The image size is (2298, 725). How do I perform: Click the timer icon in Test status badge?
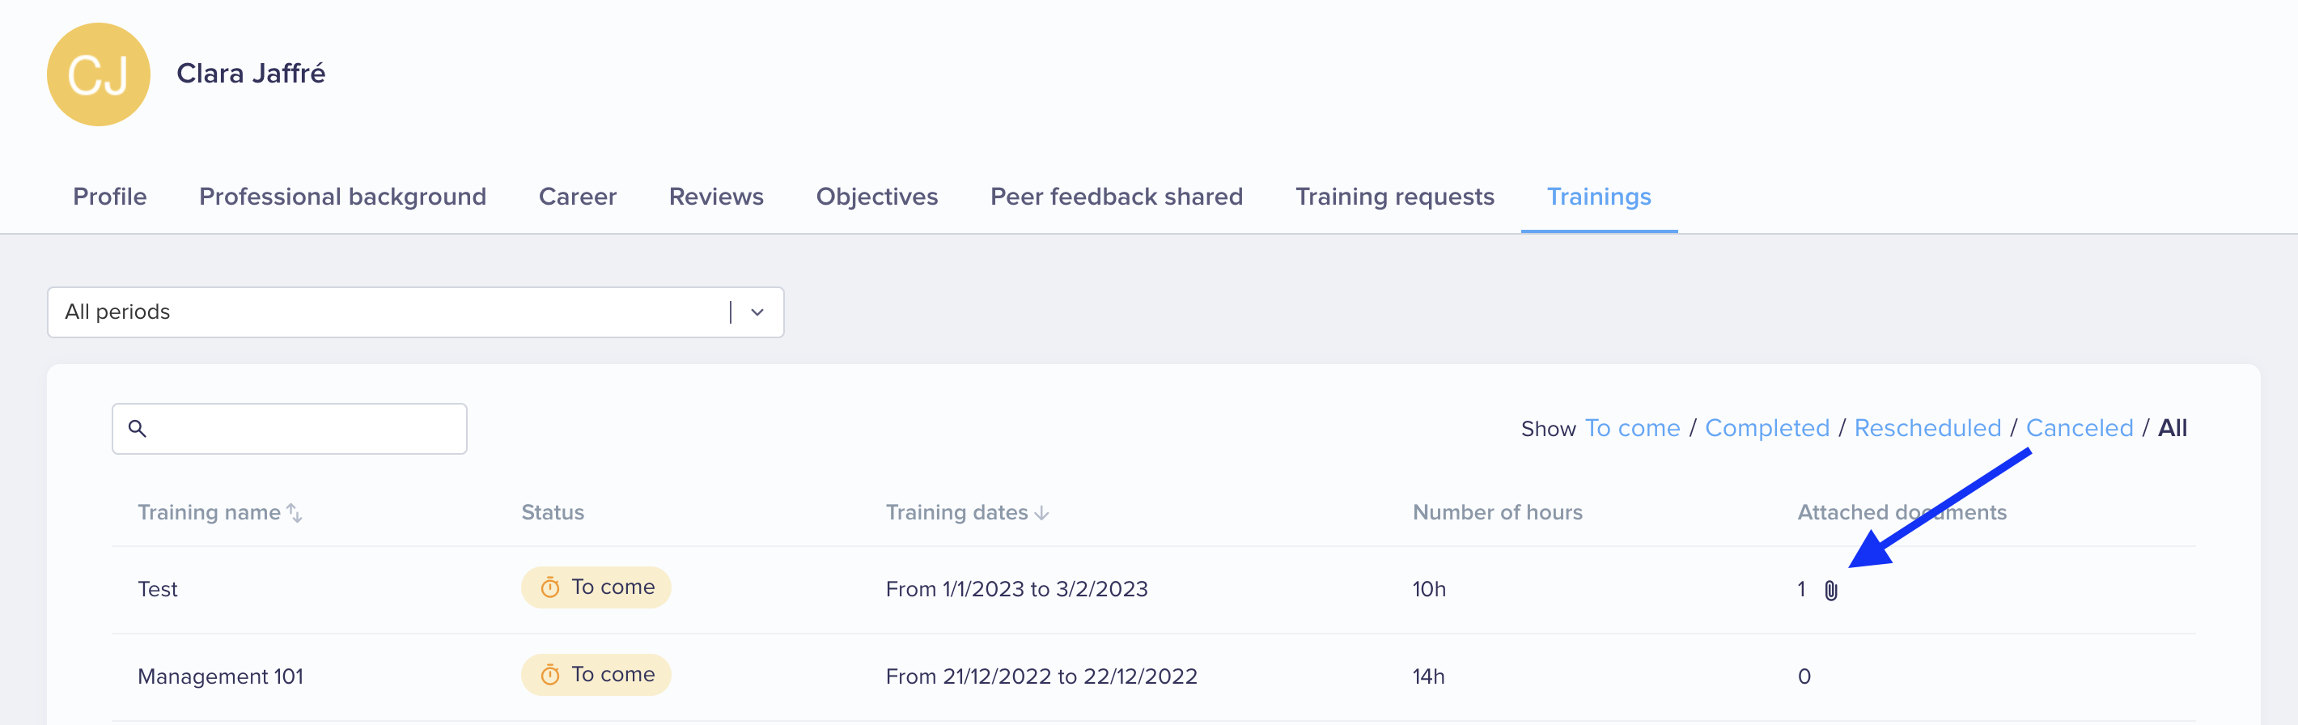[x=550, y=587]
